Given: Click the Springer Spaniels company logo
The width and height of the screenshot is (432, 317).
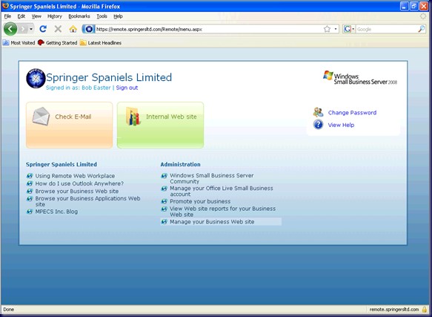Looking at the screenshot, I should tap(36, 79).
